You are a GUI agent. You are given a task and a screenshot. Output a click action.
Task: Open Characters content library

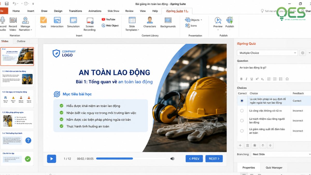click(150, 22)
